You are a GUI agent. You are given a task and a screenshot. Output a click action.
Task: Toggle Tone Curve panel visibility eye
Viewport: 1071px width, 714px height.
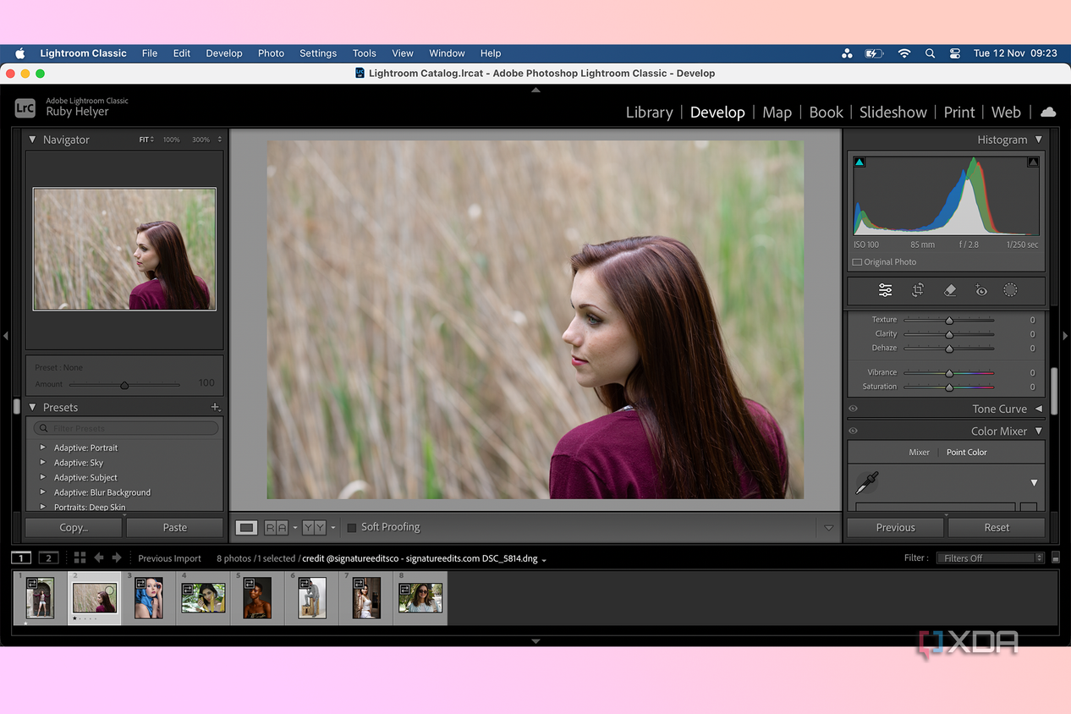click(x=853, y=409)
